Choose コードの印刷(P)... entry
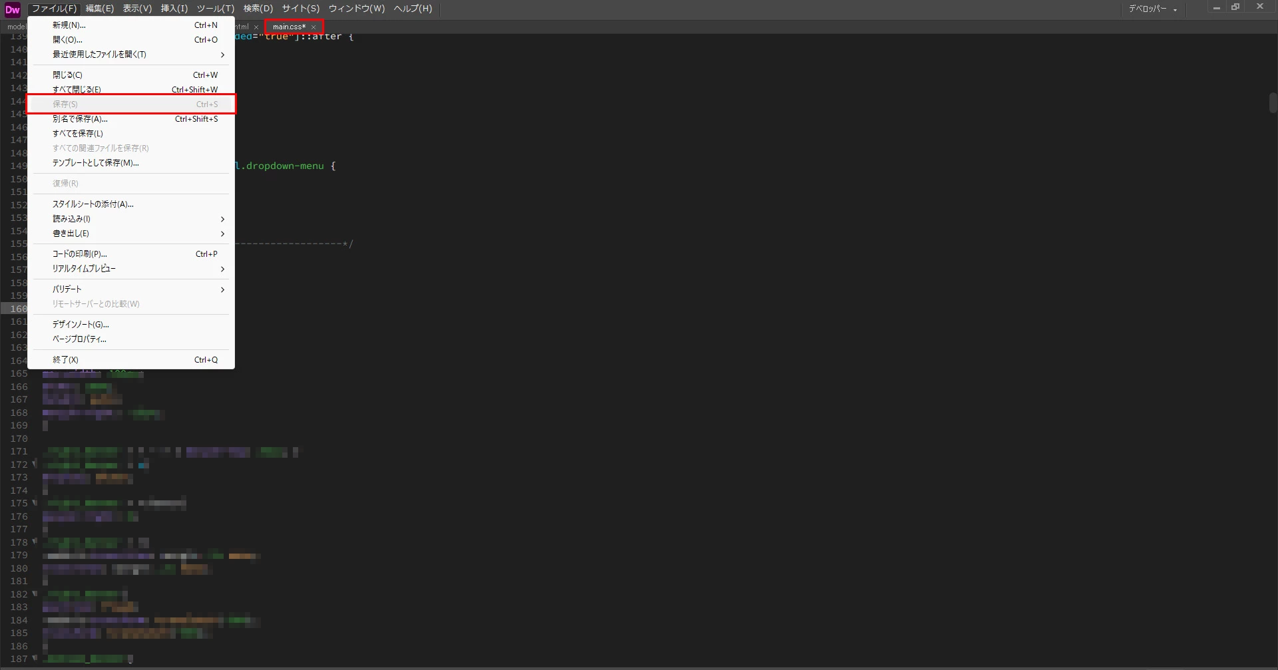Image resolution: width=1278 pixels, height=670 pixels. click(131, 254)
